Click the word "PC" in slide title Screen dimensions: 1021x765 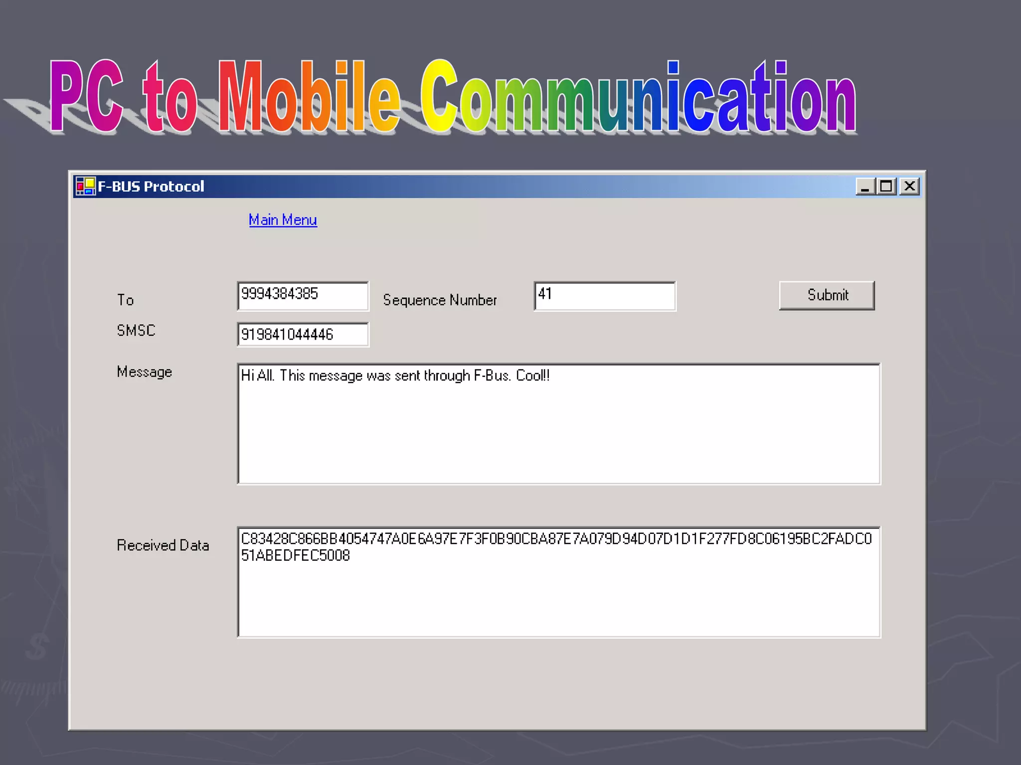point(86,97)
